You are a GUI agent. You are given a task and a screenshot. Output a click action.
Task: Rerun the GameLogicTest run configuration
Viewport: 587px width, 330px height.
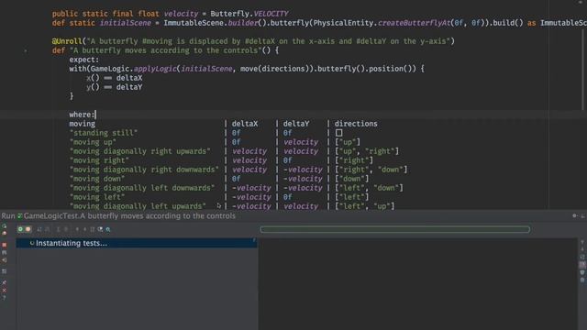tap(4, 225)
